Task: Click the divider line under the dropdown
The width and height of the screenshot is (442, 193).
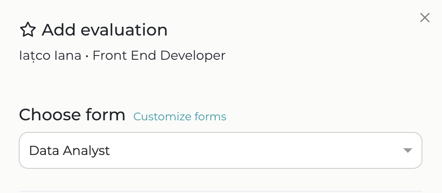Action: click(220, 191)
